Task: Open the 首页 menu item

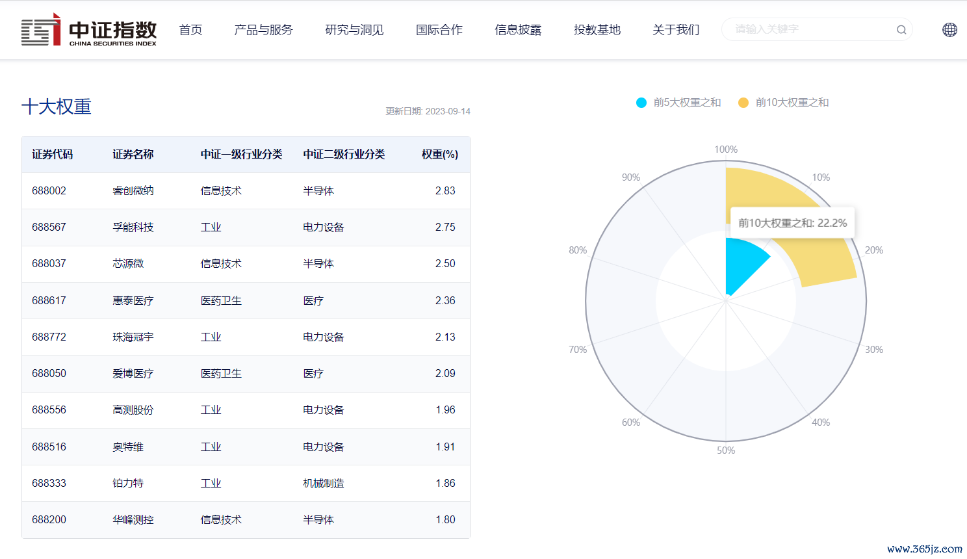Action: point(190,30)
